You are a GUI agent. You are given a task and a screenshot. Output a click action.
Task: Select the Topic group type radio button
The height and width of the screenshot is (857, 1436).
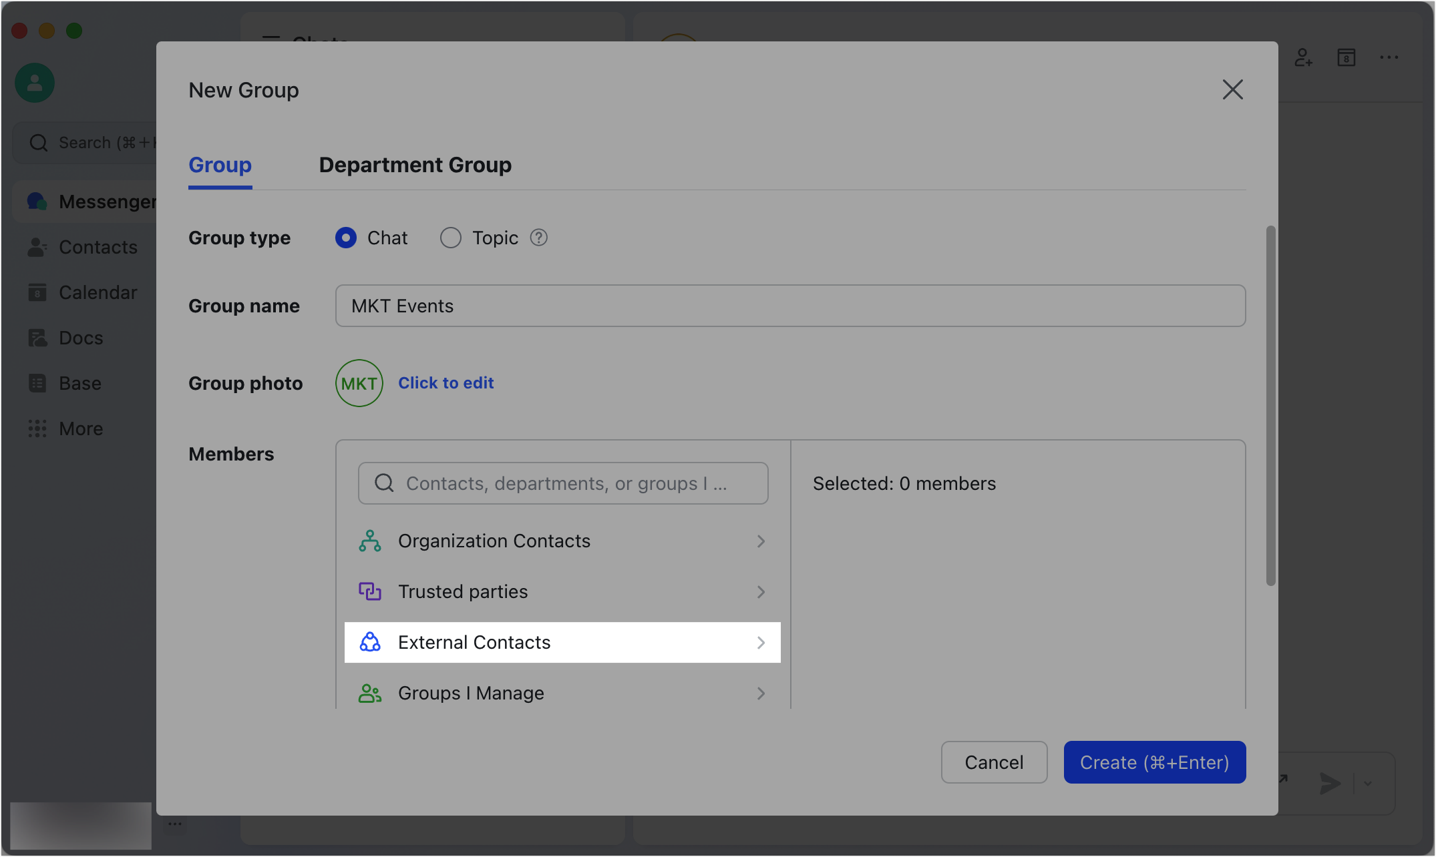(450, 238)
